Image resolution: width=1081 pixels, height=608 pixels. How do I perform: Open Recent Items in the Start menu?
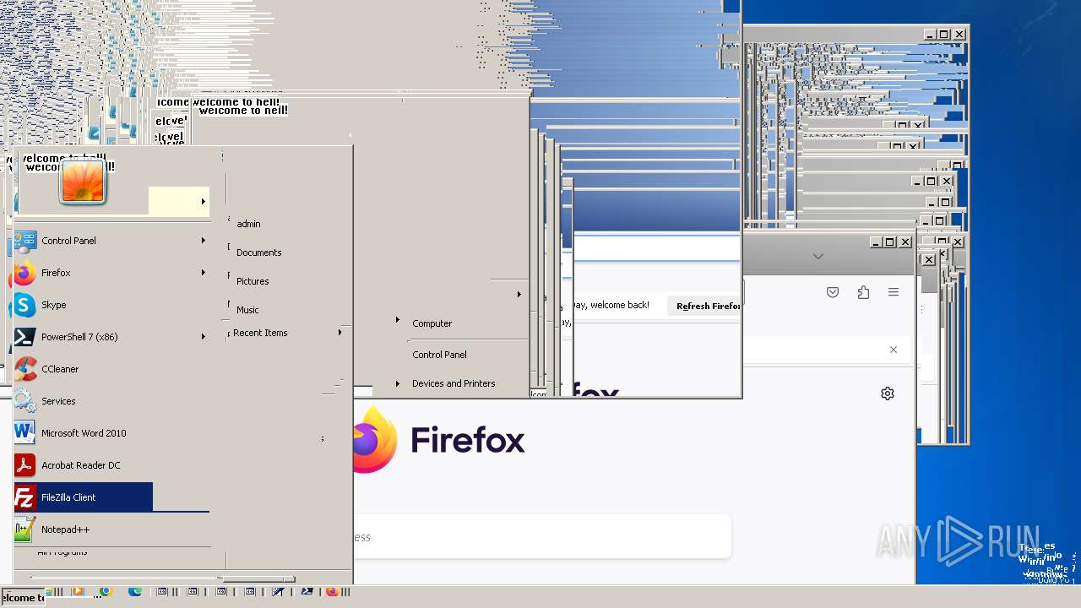[260, 333]
